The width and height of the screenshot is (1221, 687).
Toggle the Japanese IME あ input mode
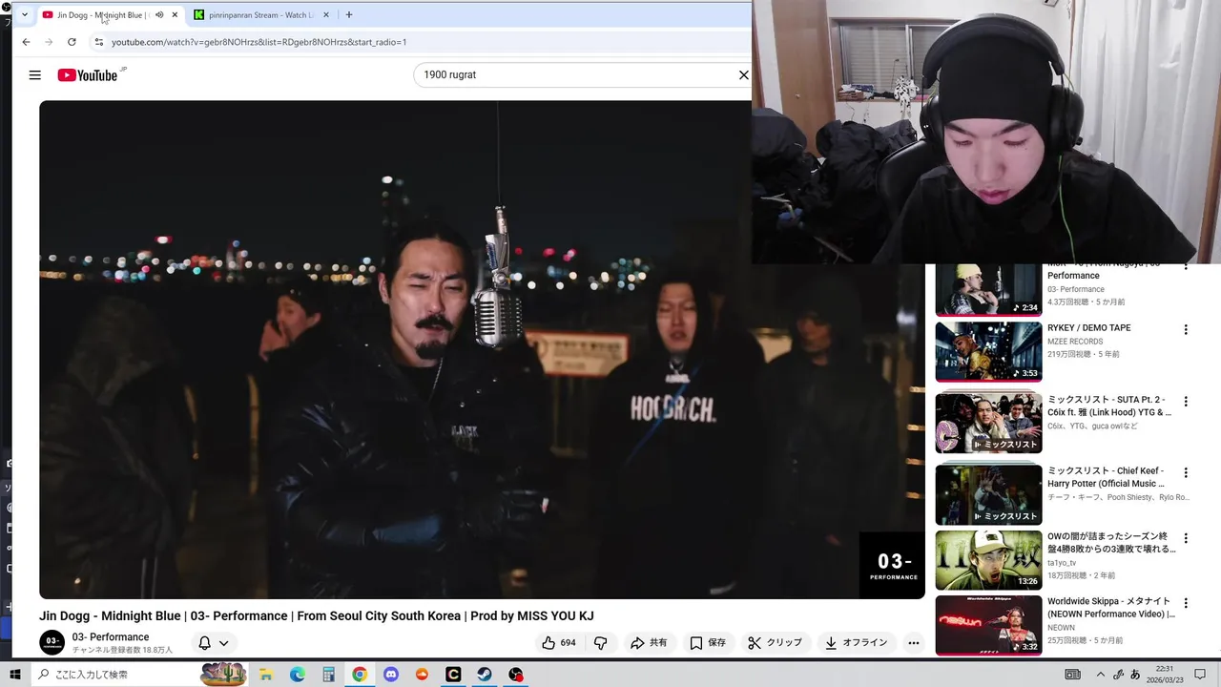coord(1135,675)
